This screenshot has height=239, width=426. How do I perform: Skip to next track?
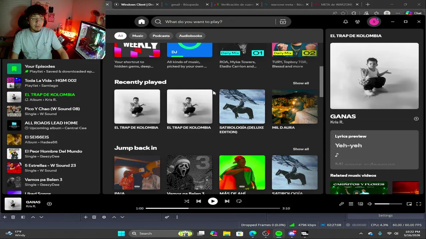click(x=227, y=201)
